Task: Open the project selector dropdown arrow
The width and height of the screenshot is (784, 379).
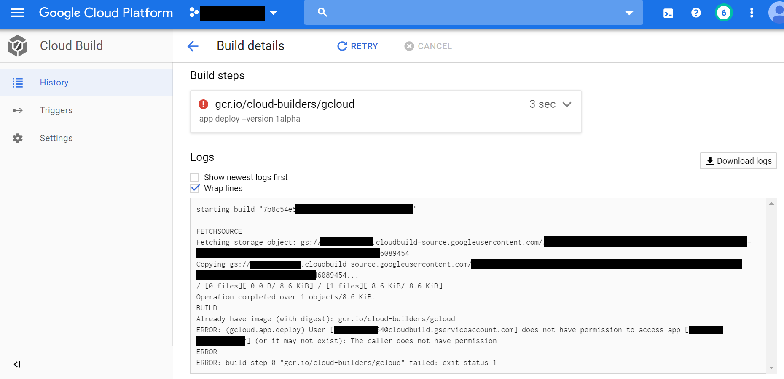Action: [x=273, y=13]
